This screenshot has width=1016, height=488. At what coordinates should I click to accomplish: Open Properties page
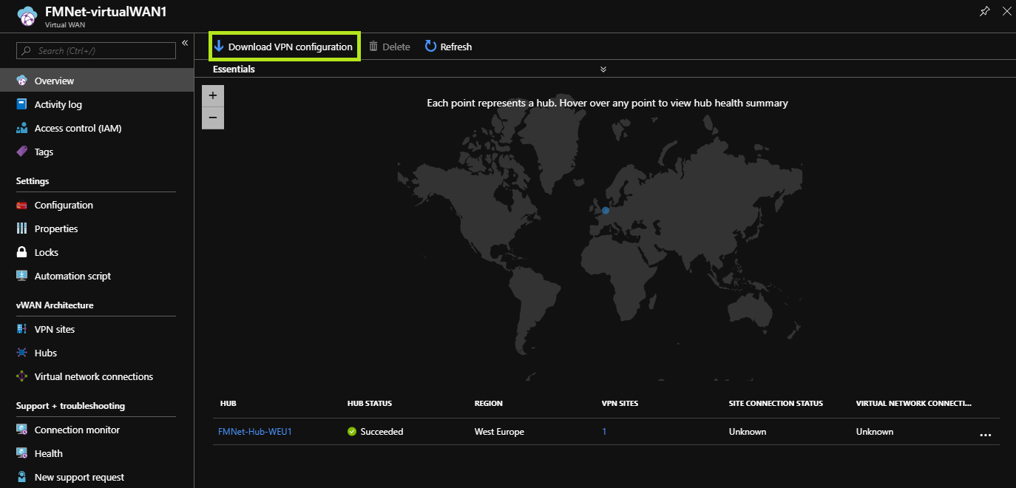click(x=56, y=228)
